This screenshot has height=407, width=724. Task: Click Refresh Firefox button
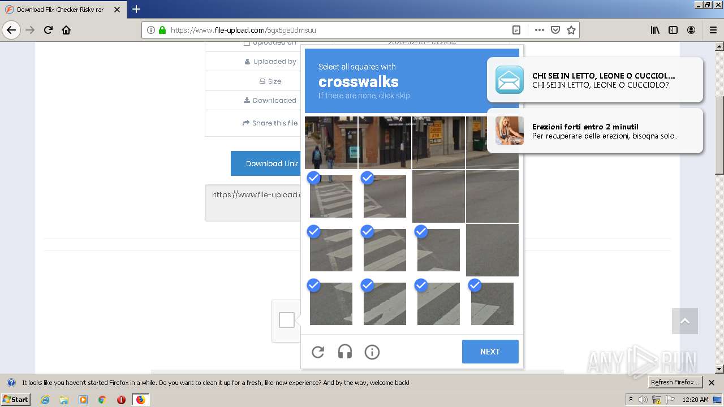[675, 383]
